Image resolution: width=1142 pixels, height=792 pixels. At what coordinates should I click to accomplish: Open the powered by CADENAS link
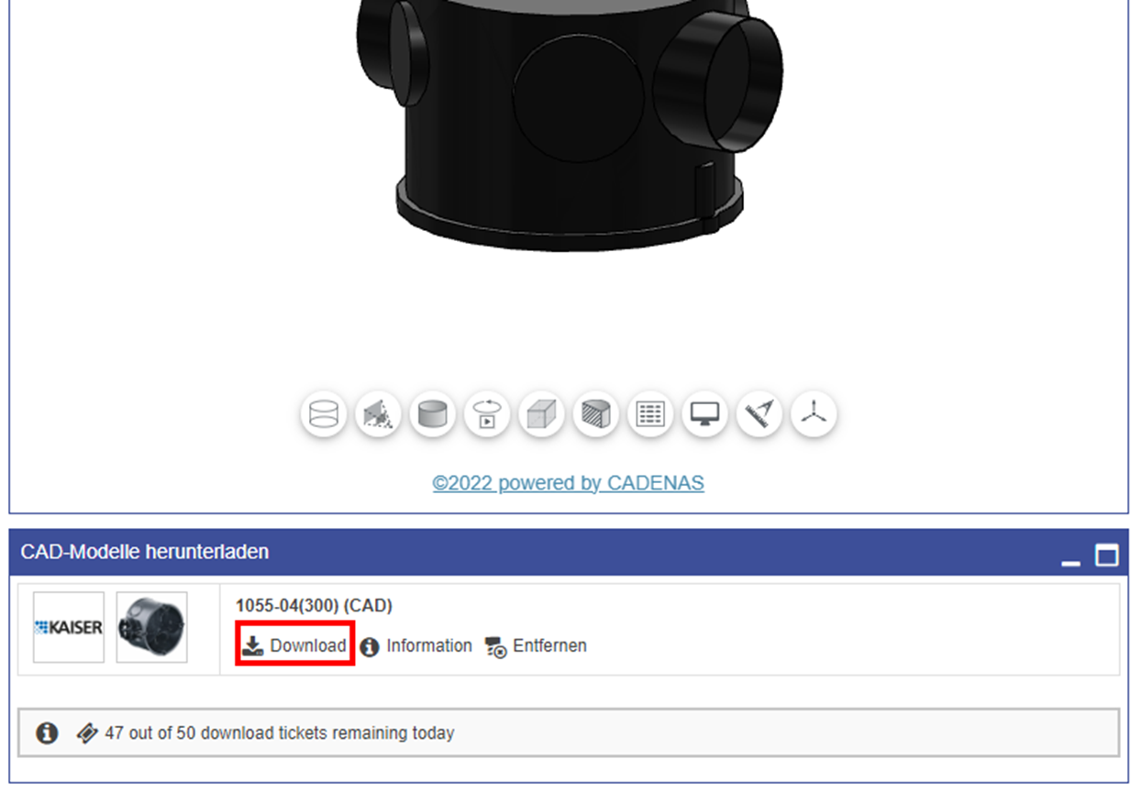pyautogui.click(x=569, y=483)
